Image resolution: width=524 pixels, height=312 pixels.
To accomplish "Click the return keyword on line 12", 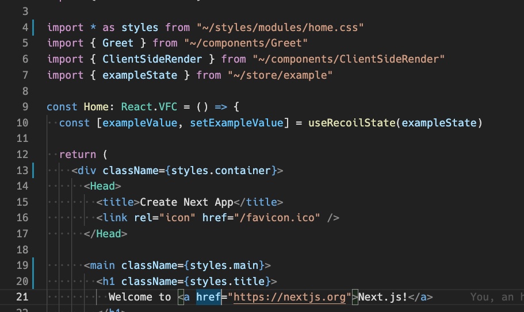I will (78, 155).
